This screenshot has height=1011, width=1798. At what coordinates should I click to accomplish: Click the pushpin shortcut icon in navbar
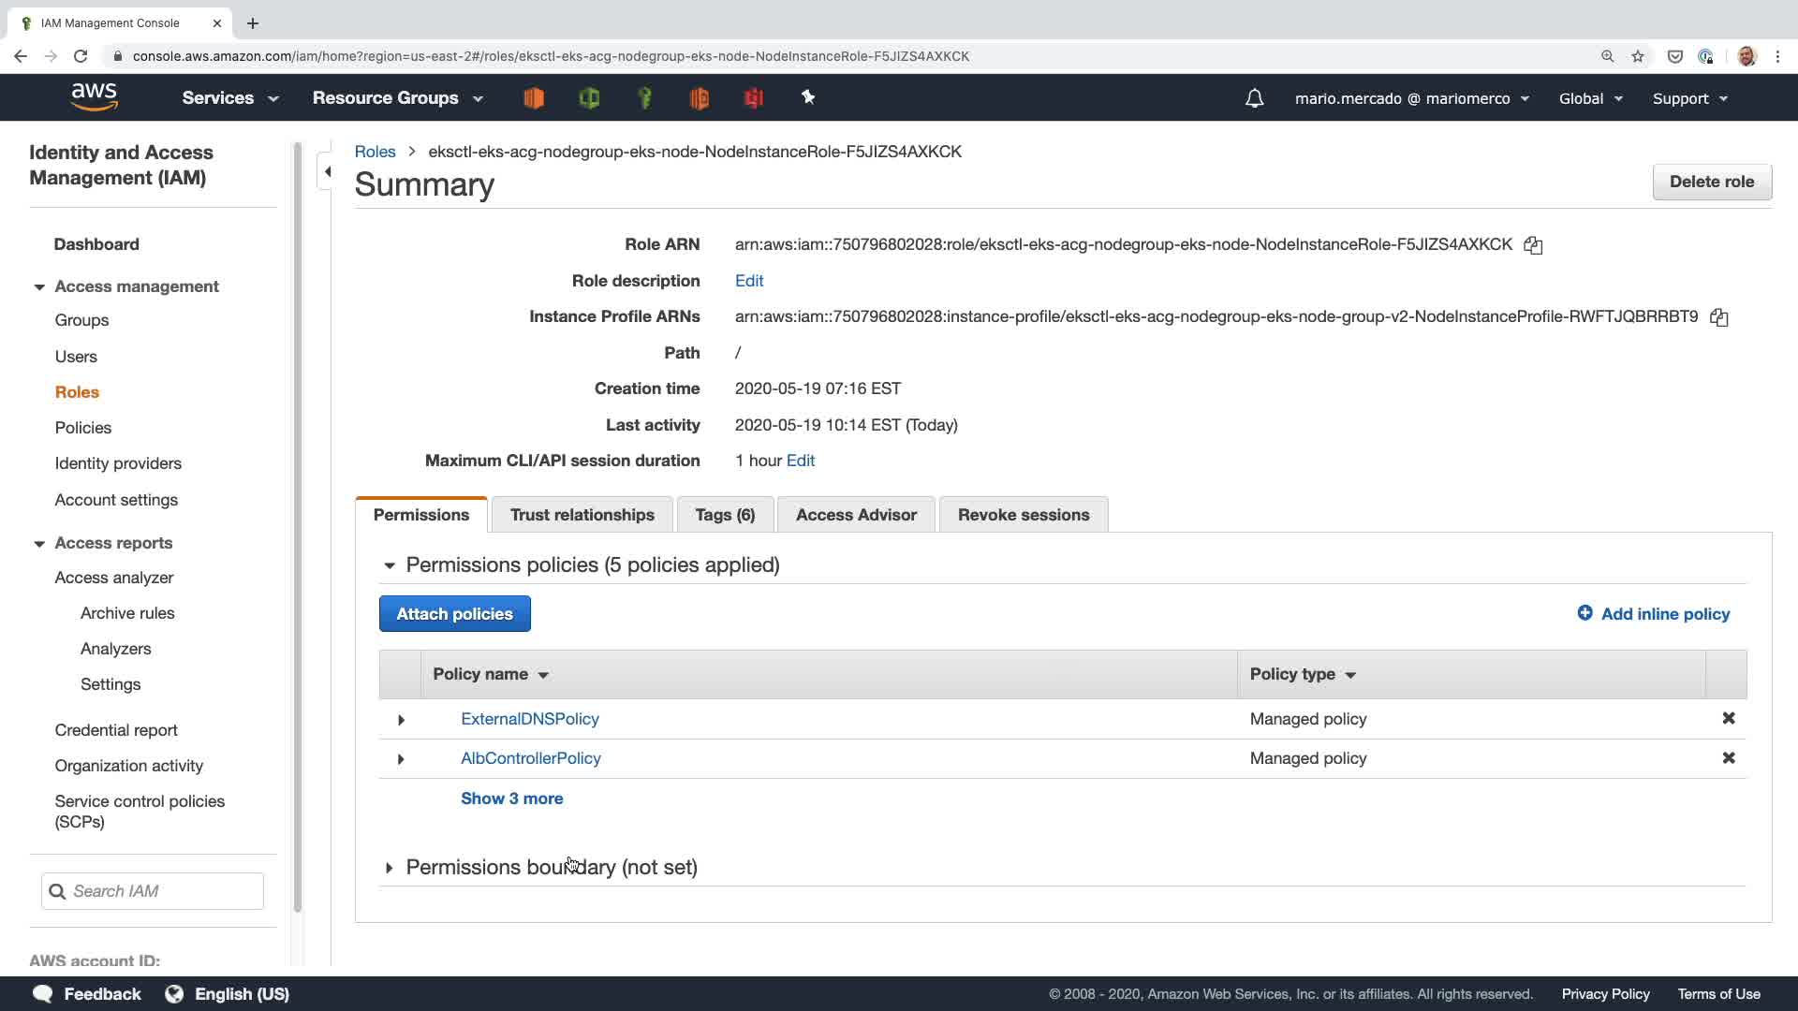[x=808, y=97]
